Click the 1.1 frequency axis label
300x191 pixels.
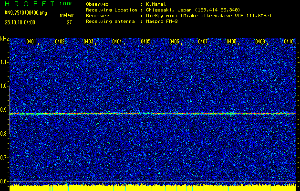pos(4,62)
